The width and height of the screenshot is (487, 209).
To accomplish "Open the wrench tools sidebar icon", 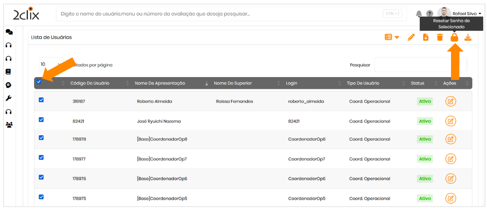I will [x=9, y=98].
